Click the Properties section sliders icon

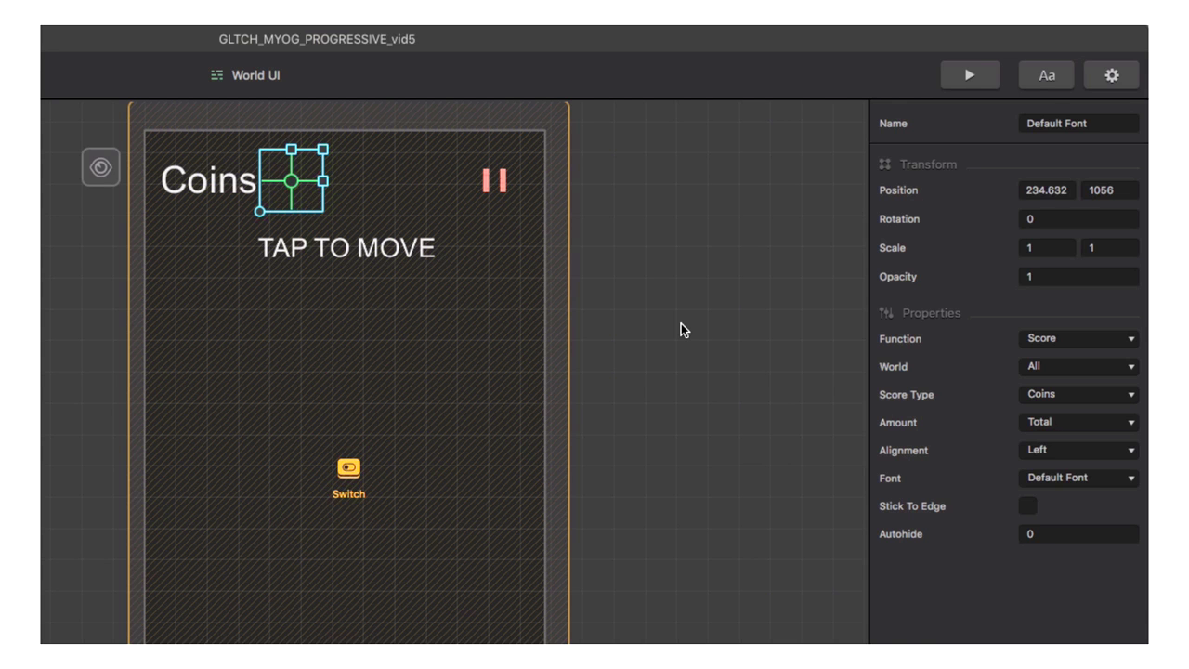pos(884,313)
